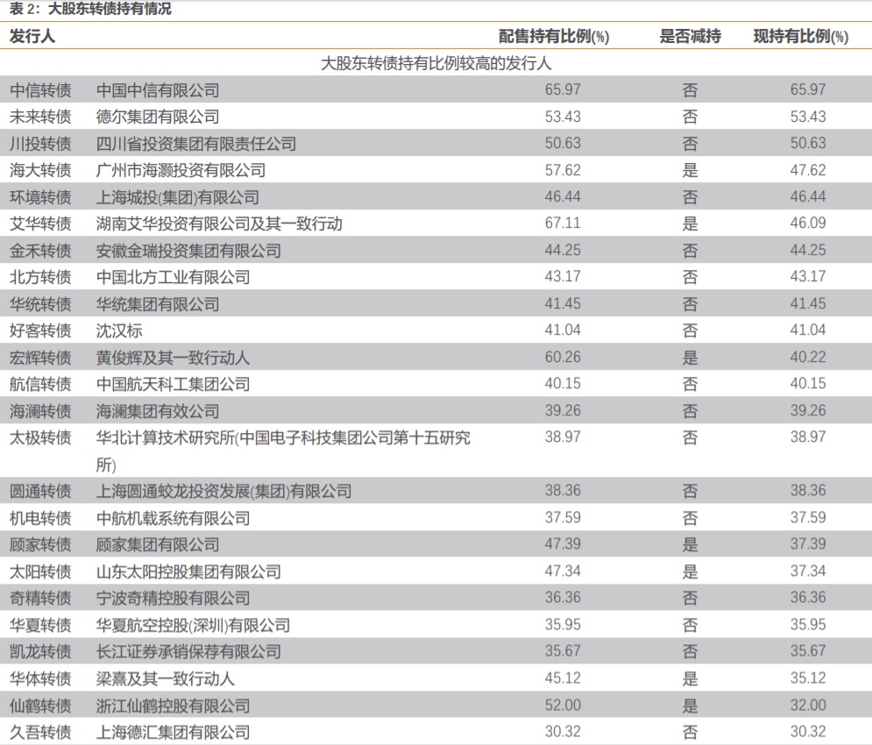
Task: Click the 发行人 column header
Action: point(32,36)
